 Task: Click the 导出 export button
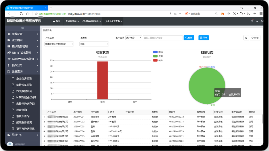click(x=204, y=38)
